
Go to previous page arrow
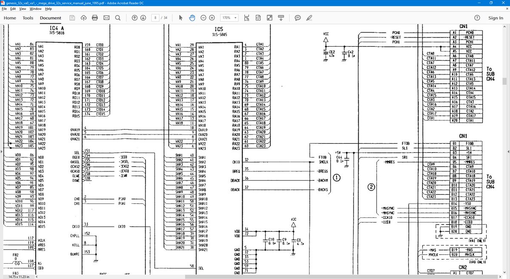(134, 18)
